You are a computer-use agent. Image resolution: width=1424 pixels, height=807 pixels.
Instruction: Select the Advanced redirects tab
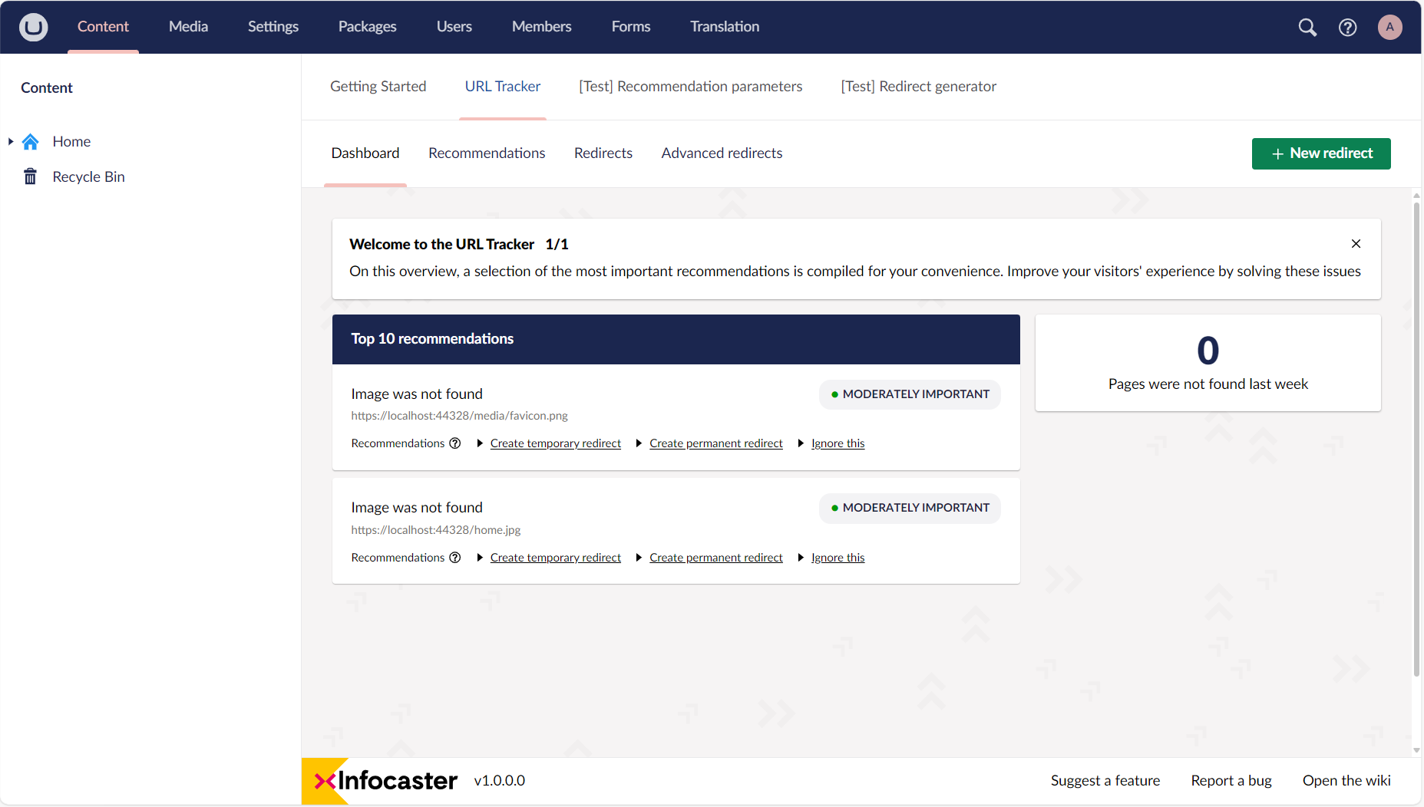721,153
